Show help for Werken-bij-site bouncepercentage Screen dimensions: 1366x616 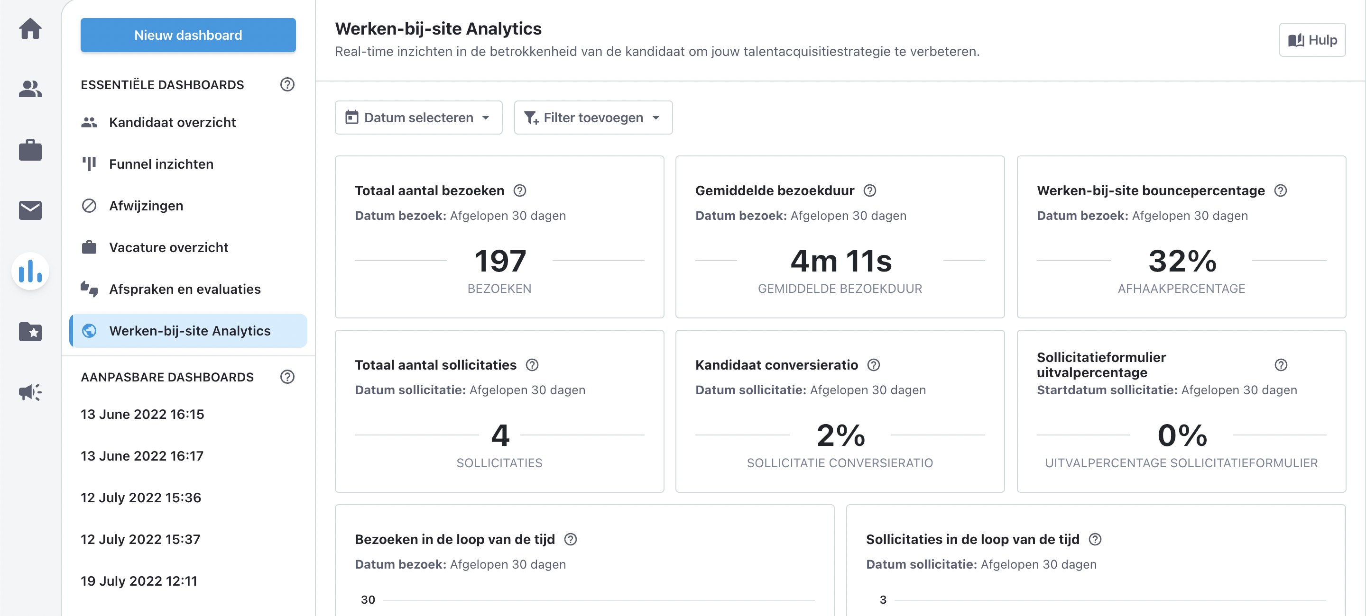tap(1282, 190)
